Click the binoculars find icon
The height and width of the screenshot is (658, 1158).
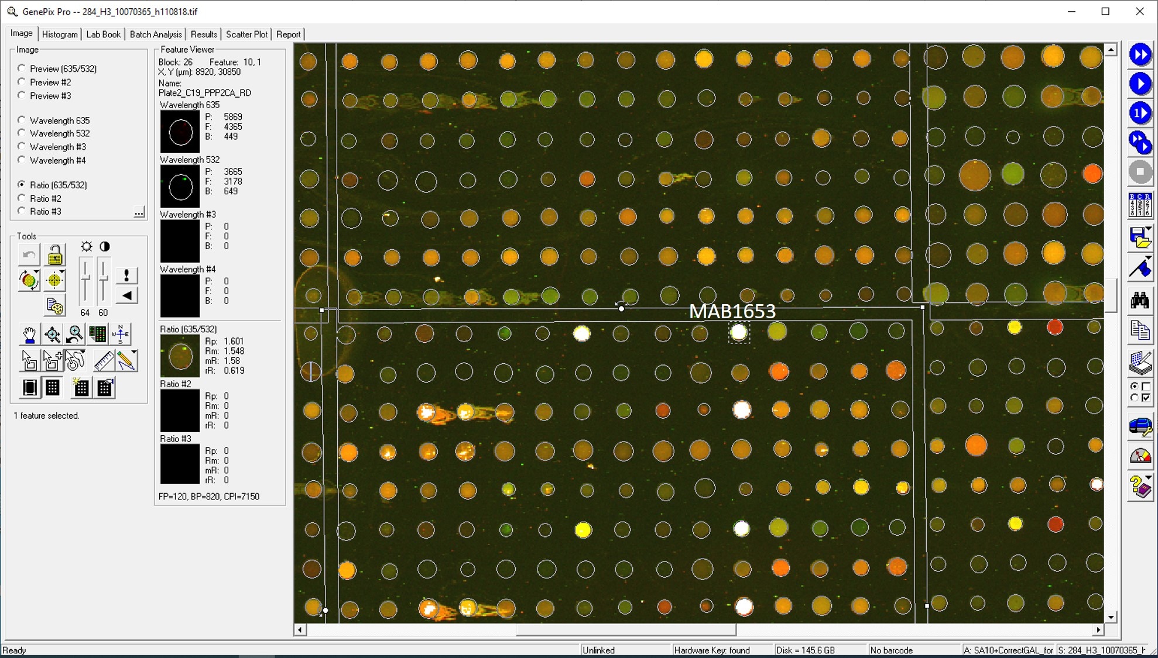pos(1139,301)
